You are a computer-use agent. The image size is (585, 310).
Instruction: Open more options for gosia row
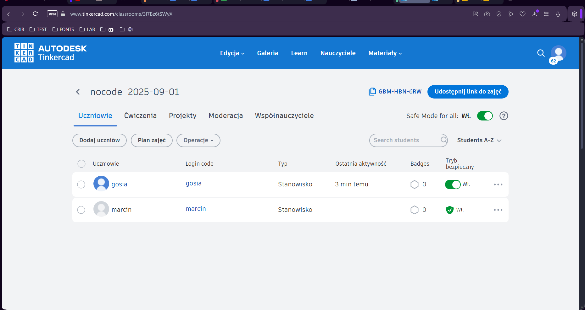pyautogui.click(x=498, y=184)
